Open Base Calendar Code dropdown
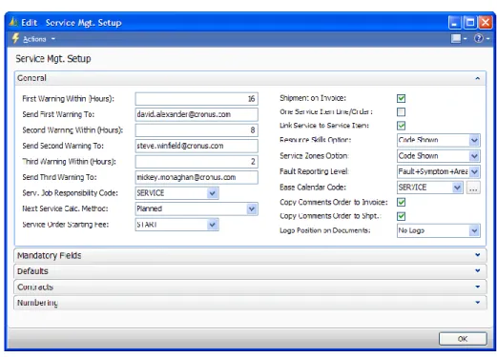The height and width of the screenshot is (357, 497). click(457, 188)
